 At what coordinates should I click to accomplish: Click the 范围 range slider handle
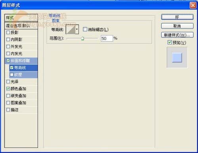82,38
